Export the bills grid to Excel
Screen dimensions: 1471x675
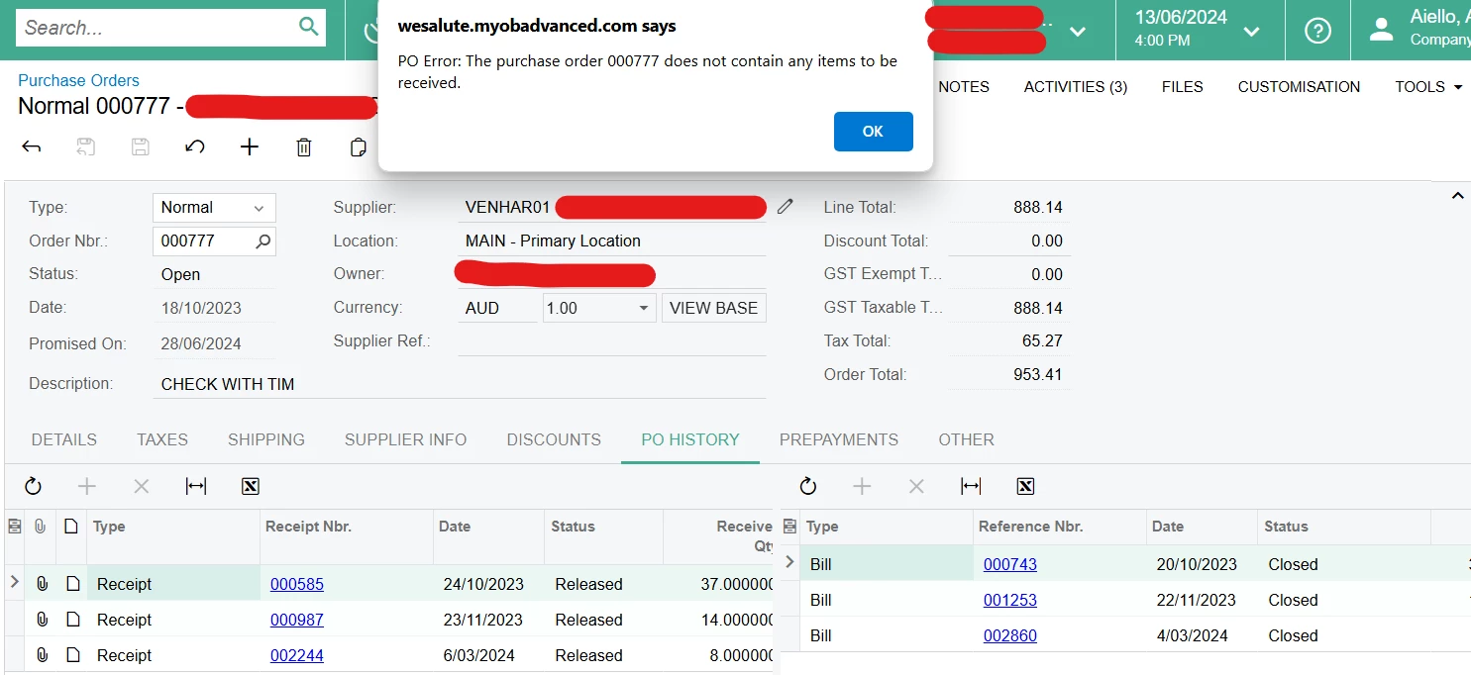tap(1025, 486)
